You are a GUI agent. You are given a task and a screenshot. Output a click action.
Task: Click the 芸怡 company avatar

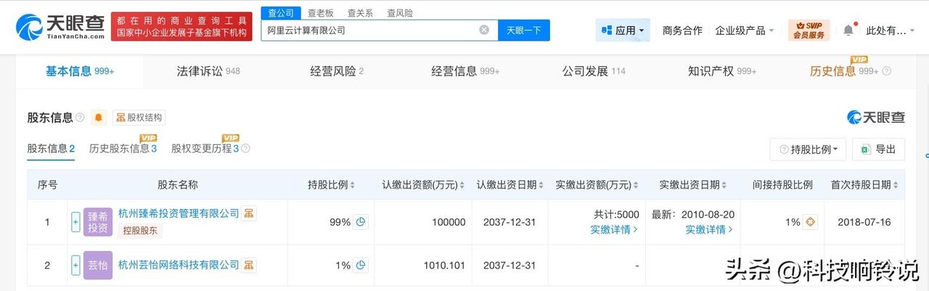[x=98, y=266]
